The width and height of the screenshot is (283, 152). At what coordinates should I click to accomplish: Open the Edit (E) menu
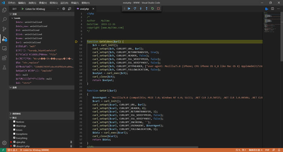pyautogui.click(x=22, y=3)
